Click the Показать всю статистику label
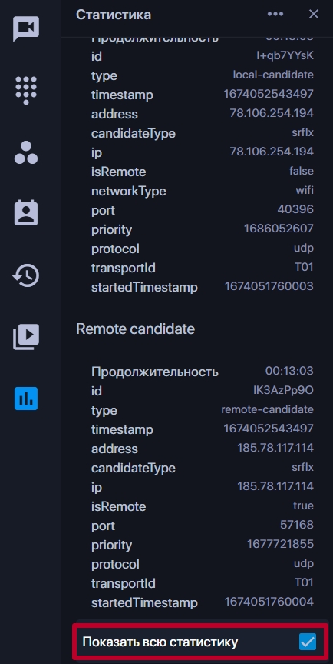333x664 pixels. [x=160, y=642]
